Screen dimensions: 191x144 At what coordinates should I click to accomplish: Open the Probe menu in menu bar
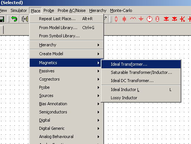49,10
